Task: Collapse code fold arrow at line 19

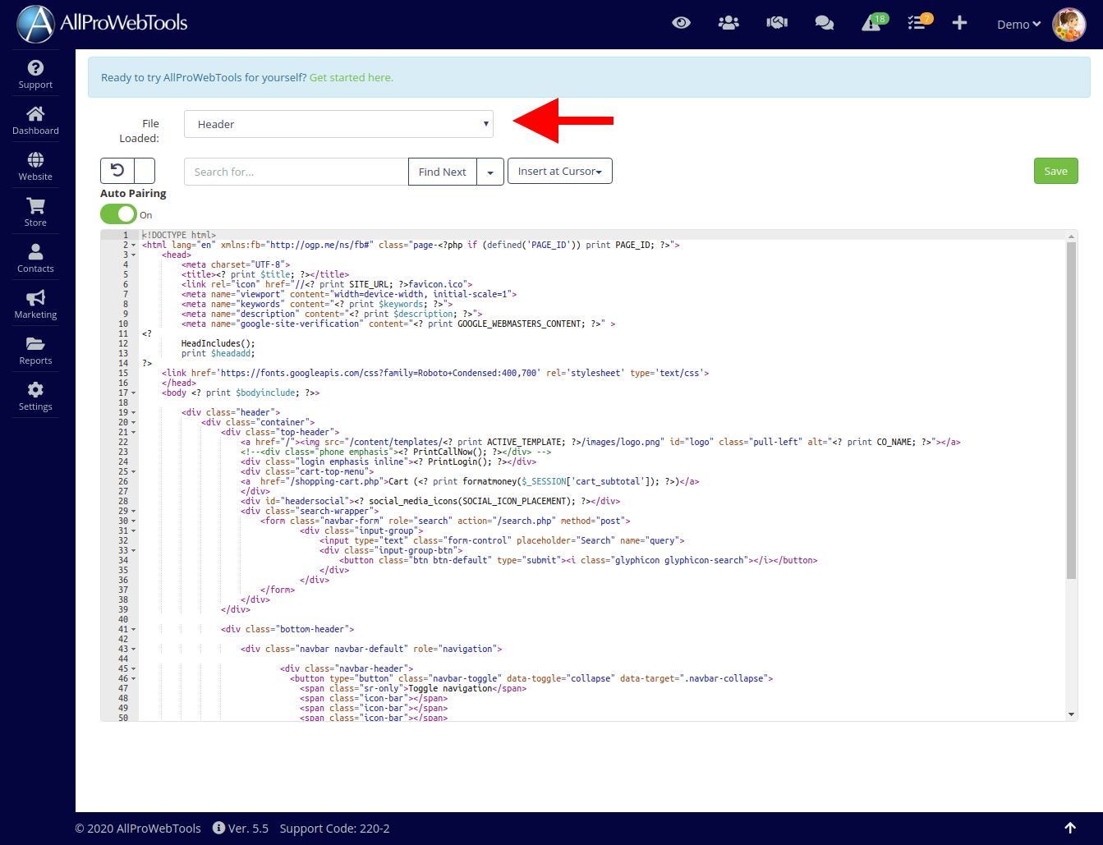Action: 133,413
